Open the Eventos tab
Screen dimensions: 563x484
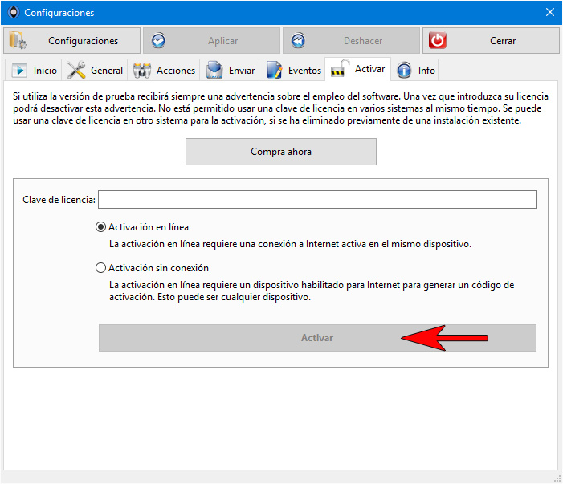click(292, 71)
